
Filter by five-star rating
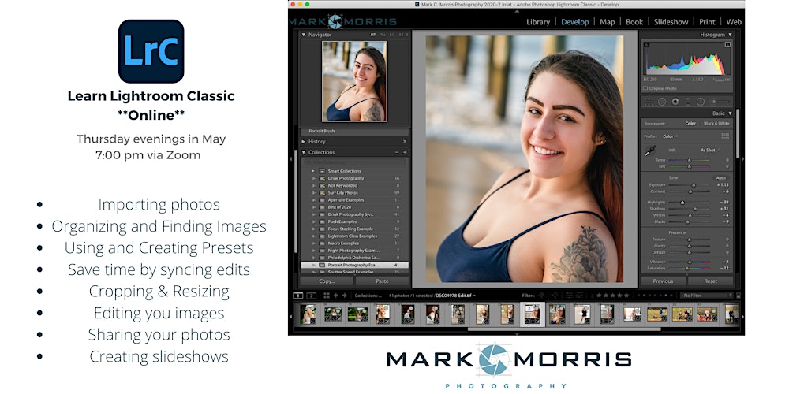coord(626,295)
